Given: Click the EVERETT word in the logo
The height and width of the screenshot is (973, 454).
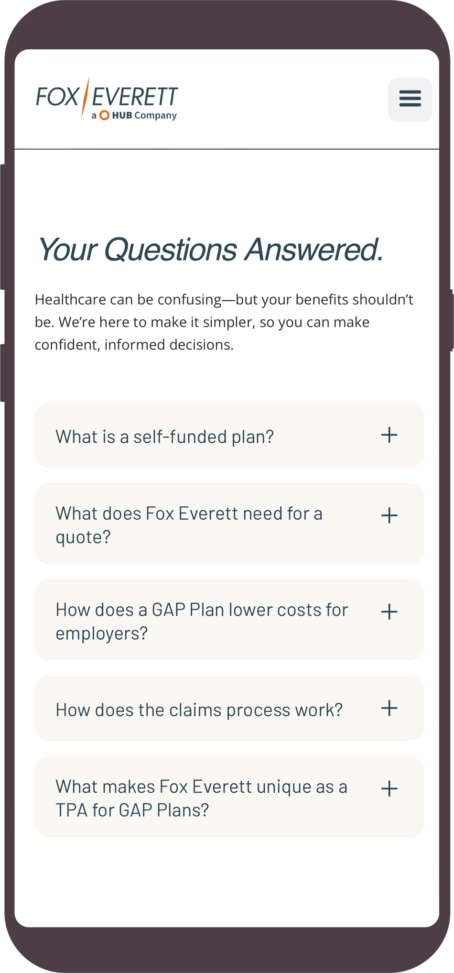Looking at the screenshot, I should coord(135,97).
